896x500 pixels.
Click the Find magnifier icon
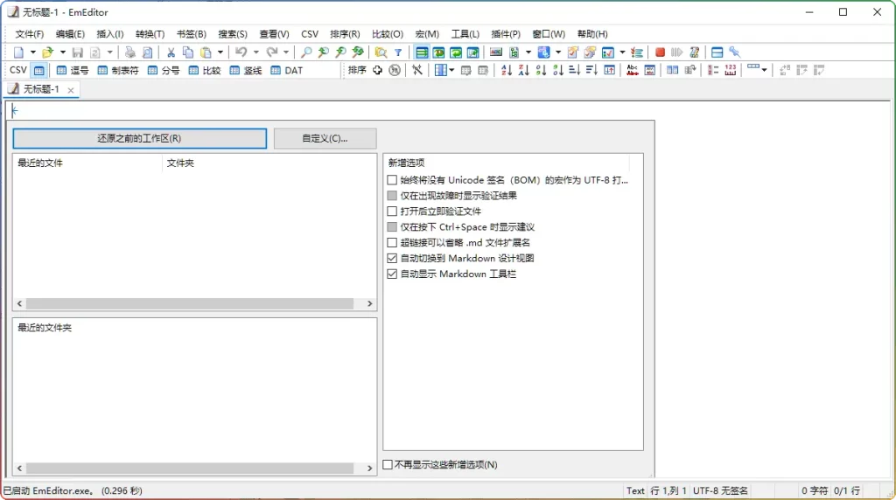pyautogui.click(x=306, y=52)
